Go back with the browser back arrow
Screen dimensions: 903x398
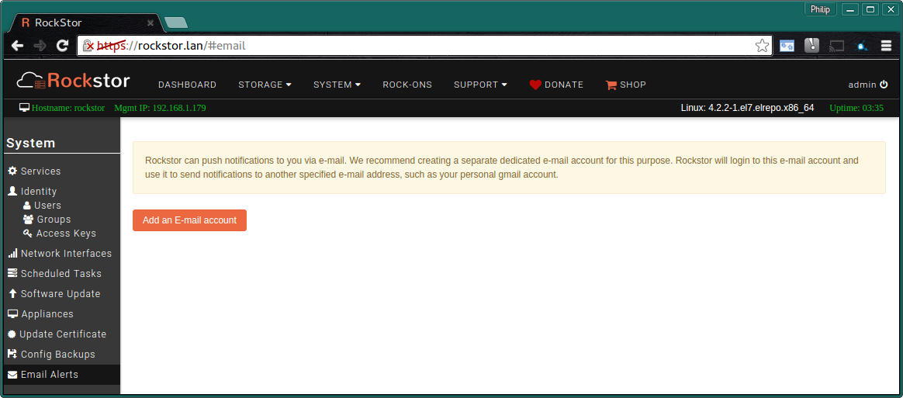18,46
